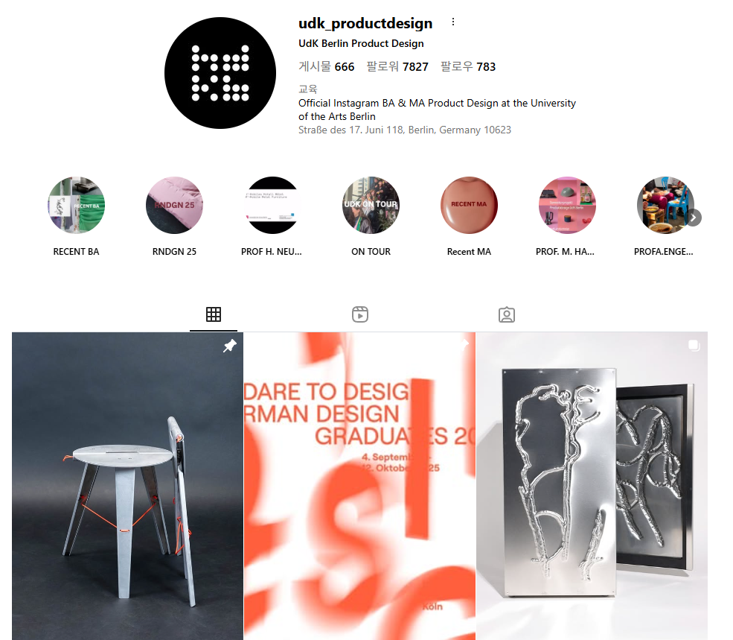Viewport: 733px width, 640px height.
Task: Open the Dare to Design graduates post
Action: 359,486
